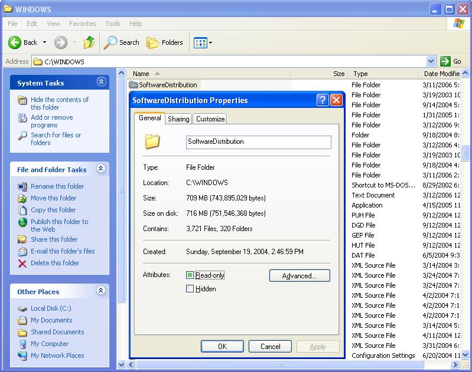
Task: Click the folder name input field
Action: pos(259,142)
